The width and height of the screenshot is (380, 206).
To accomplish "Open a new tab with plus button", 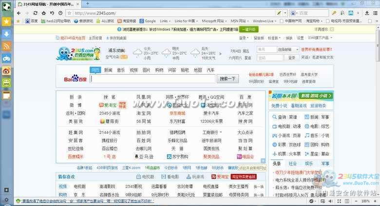I will point(88,3).
